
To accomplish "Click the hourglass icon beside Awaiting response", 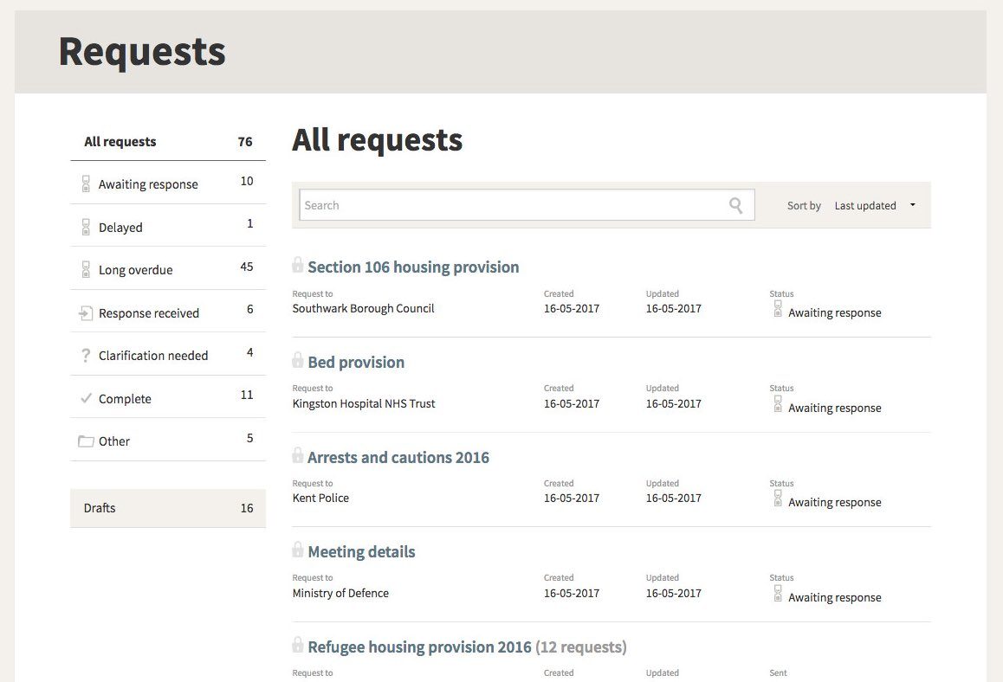I will pyautogui.click(x=85, y=183).
